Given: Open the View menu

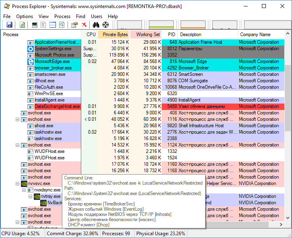Looking at the screenshot, I should pos(43,16).
